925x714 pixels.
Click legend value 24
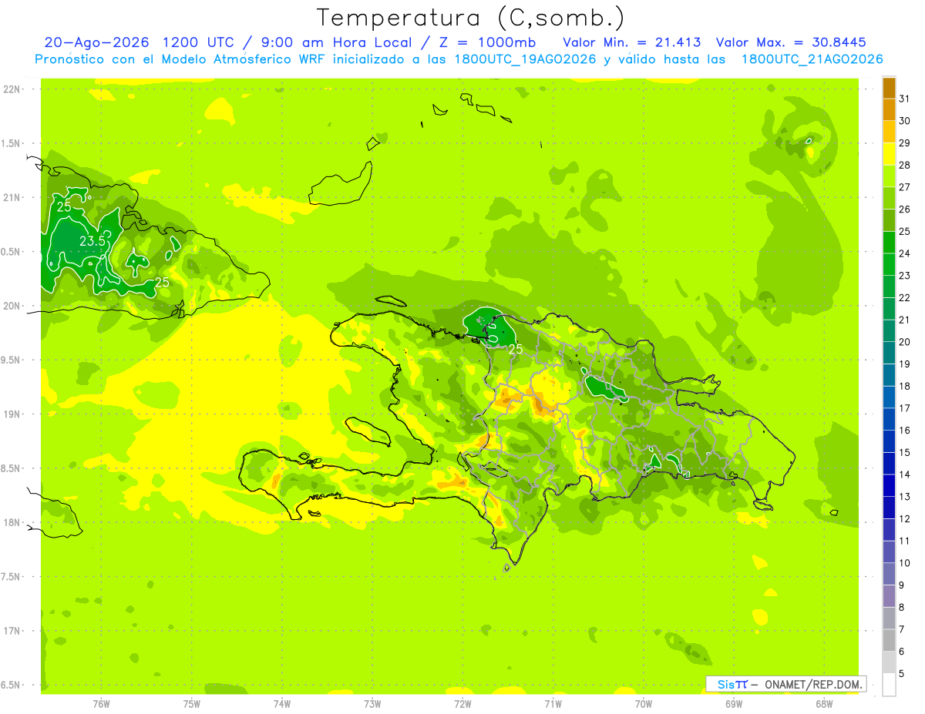click(905, 253)
